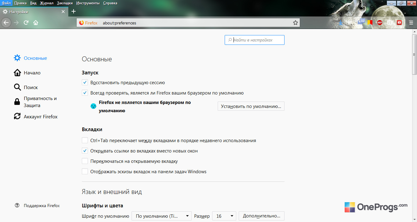Go back using the back arrow button
The width and height of the screenshot is (417, 222).
(x=6, y=23)
